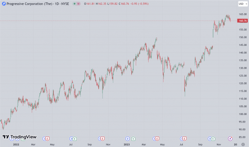Click the close value C160.76
249x147 pixels.
tap(124, 4)
